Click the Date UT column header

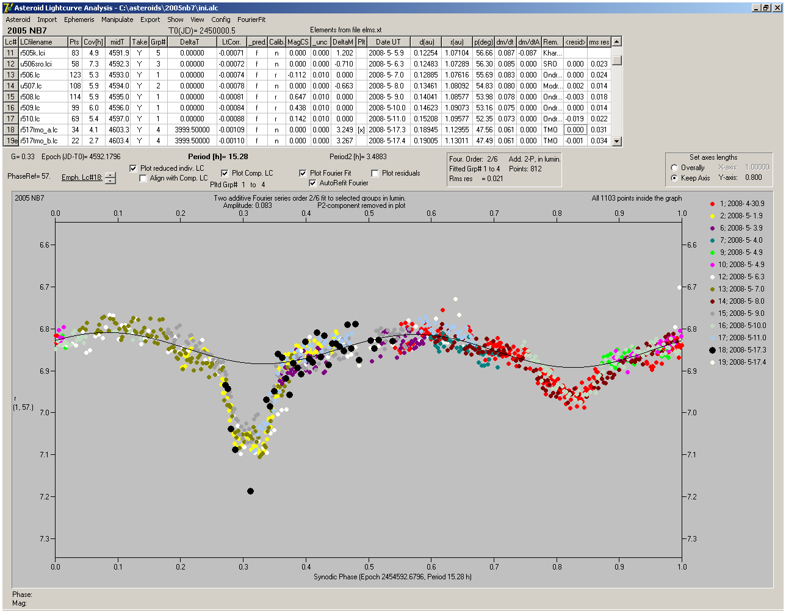[x=388, y=42]
